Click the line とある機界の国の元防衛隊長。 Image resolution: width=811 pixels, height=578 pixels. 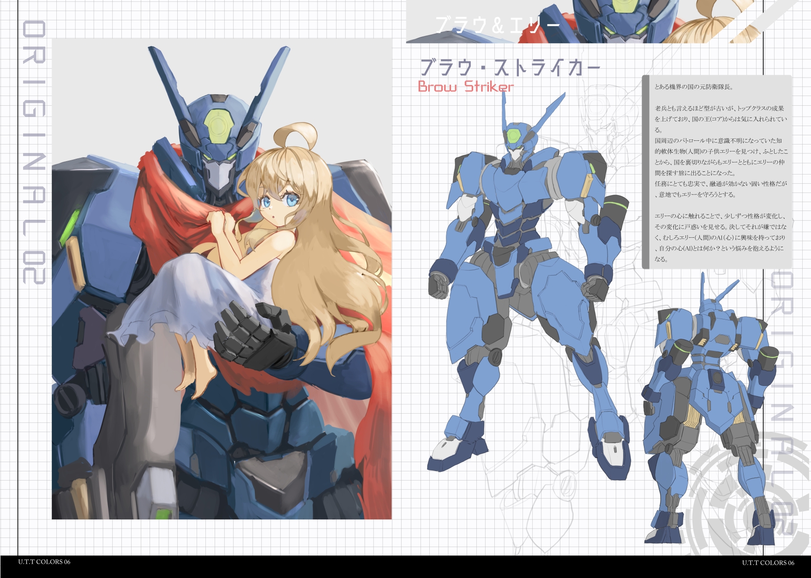(x=693, y=87)
